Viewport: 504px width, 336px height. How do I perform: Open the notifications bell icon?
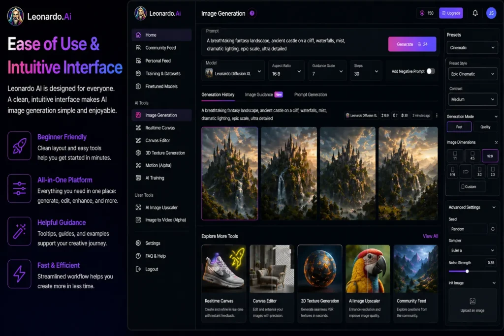tap(475, 13)
